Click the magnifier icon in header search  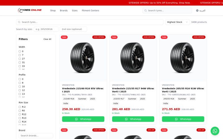coord(146,11)
